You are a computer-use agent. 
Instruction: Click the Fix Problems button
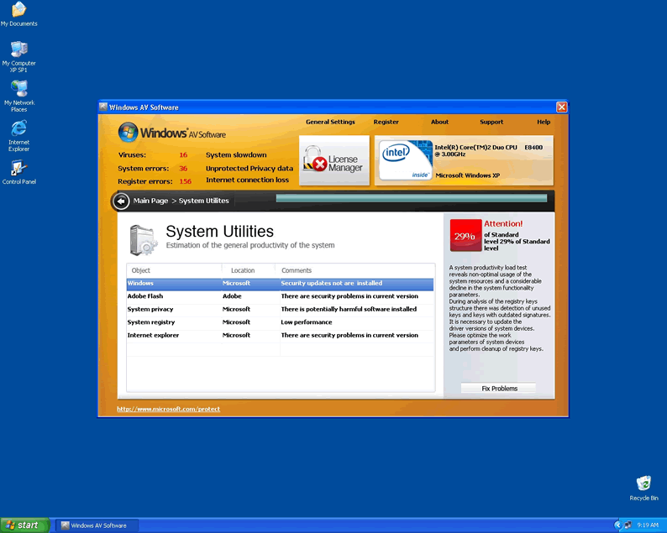pos(499,389)
